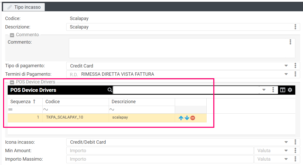303x165 pixels.
Task: Select the Tipo incasso tab
Action: click(x=24, y=7)
